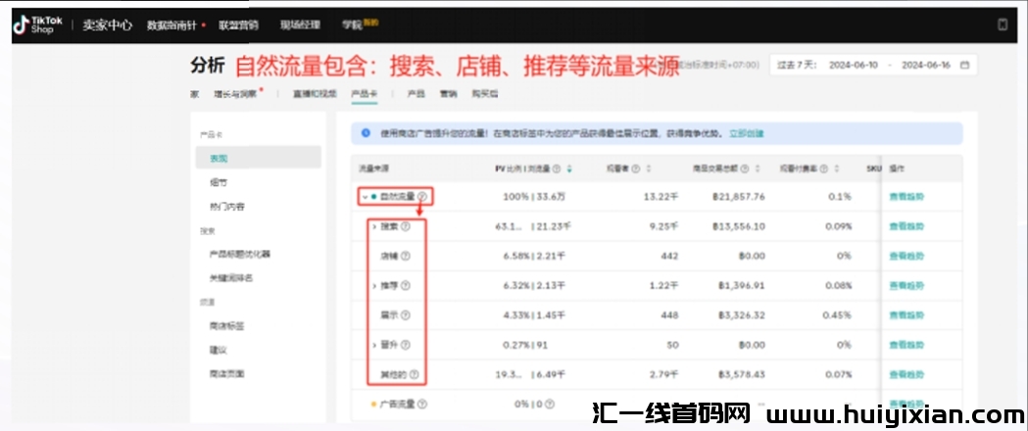Screen dimensions: 1028x431
Task: Select 关键词排名 in left sidebar
Action: click(230, 278)
